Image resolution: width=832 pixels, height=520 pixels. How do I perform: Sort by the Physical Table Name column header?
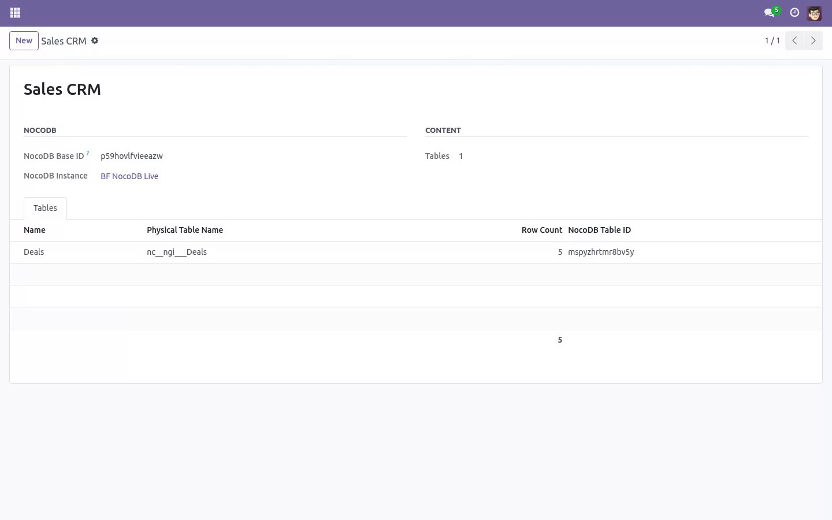[x=185, y=230]
